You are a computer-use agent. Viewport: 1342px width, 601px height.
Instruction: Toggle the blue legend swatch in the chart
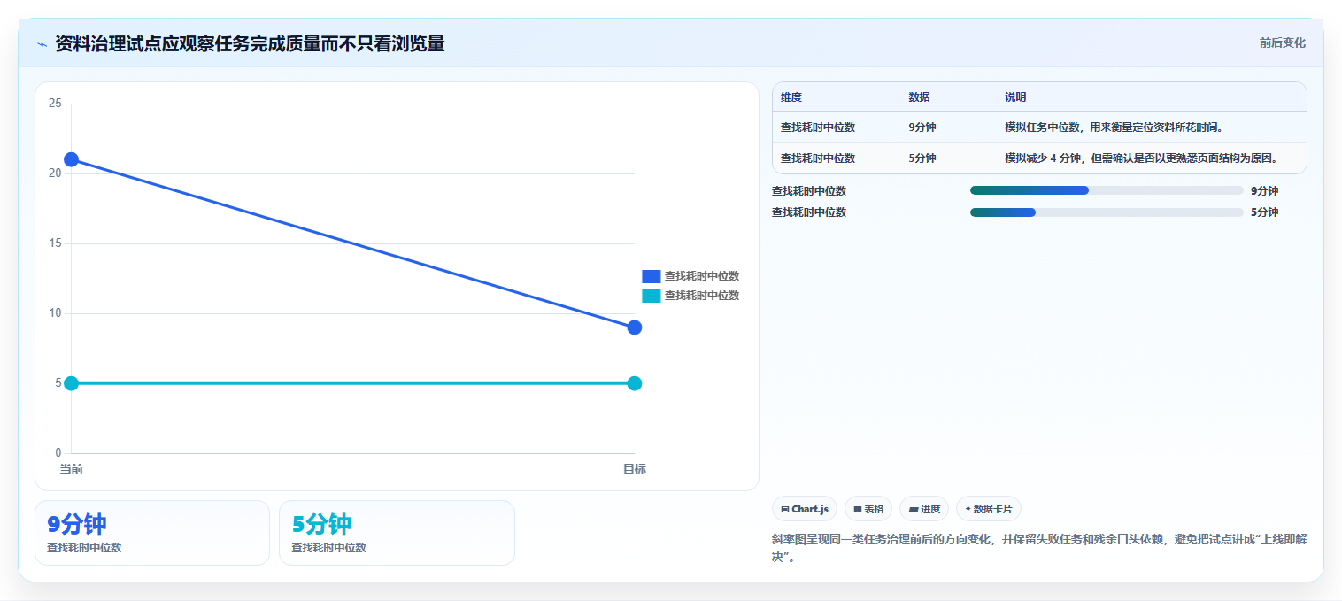[652, 276]
